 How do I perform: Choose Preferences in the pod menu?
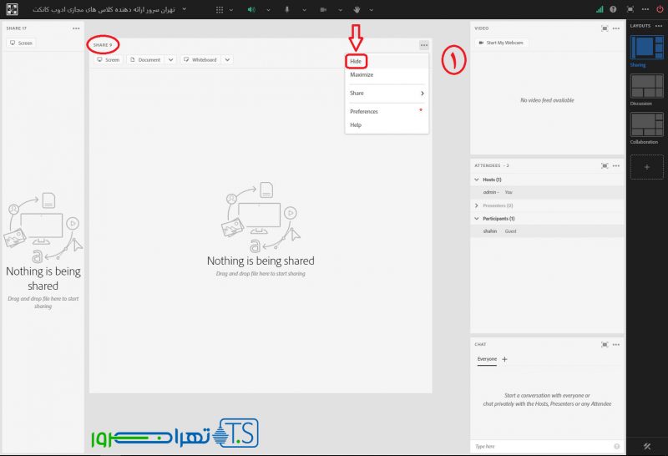364,111
